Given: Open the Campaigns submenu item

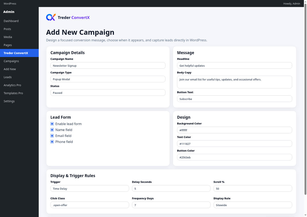Looking at the screenshot, I should [19, 61].
